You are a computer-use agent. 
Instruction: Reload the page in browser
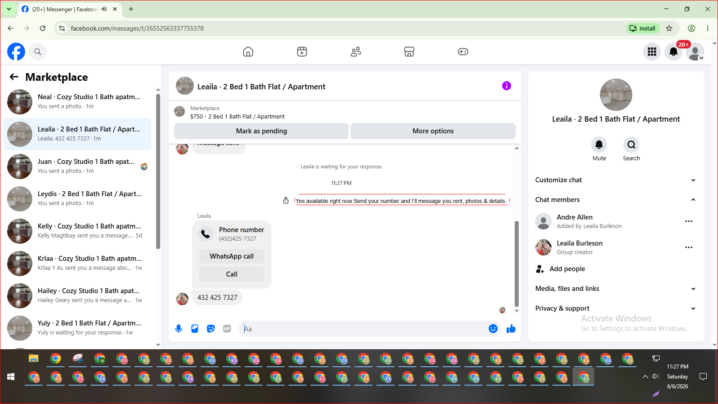tap(43, 28)
